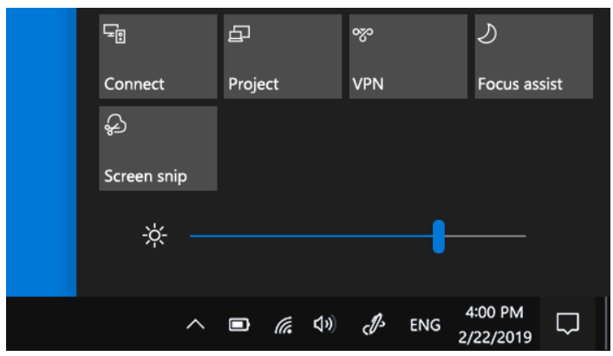613x356 pixels.
Task: Open the volume speaker icon
Action: click(x=324, y=324)
